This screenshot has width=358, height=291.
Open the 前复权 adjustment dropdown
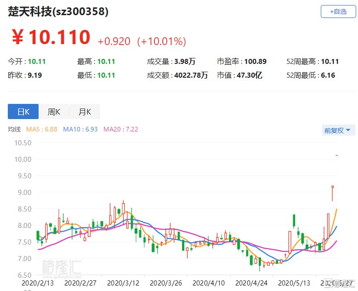[338, 131]
